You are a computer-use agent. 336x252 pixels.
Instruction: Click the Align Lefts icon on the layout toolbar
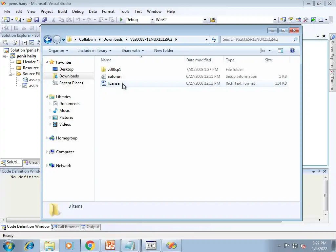16,28
